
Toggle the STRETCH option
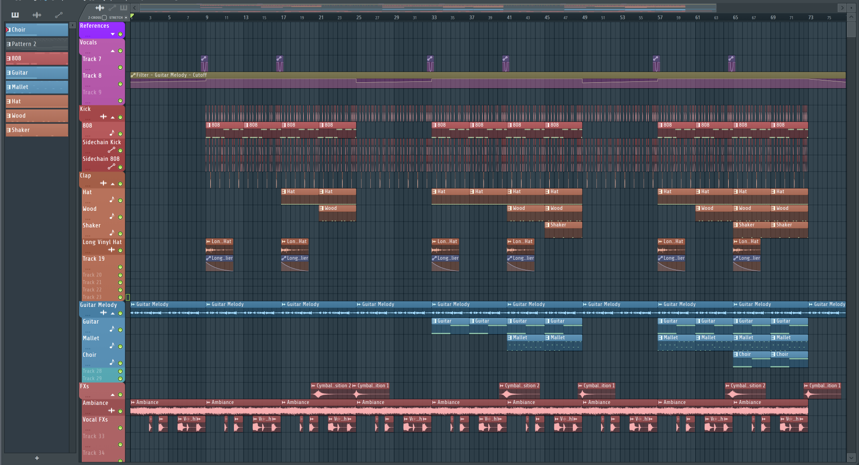click(x=126, y=18)
